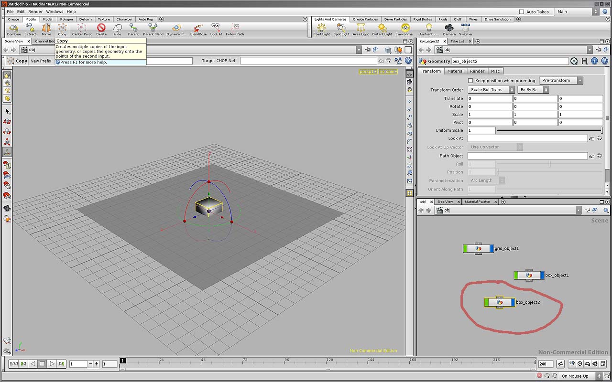Add a Point Light
Viewport: 612px width, 382px height.
[321, 30]
